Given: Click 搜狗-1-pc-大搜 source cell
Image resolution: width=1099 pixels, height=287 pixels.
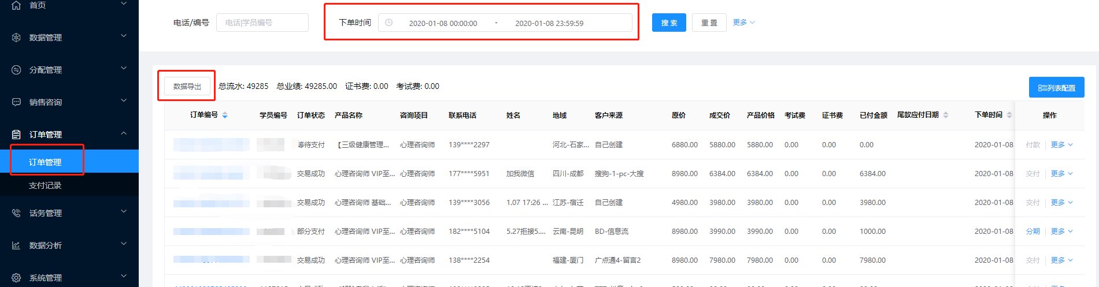Looking at the screenshot, I should (x=619, y=174).
